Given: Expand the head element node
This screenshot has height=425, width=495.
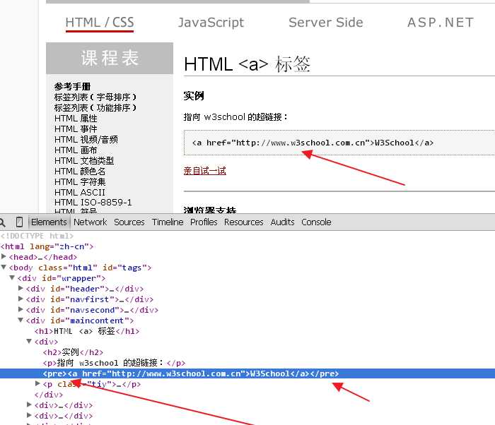Looking at the screenshot, I should coord(4,257).
